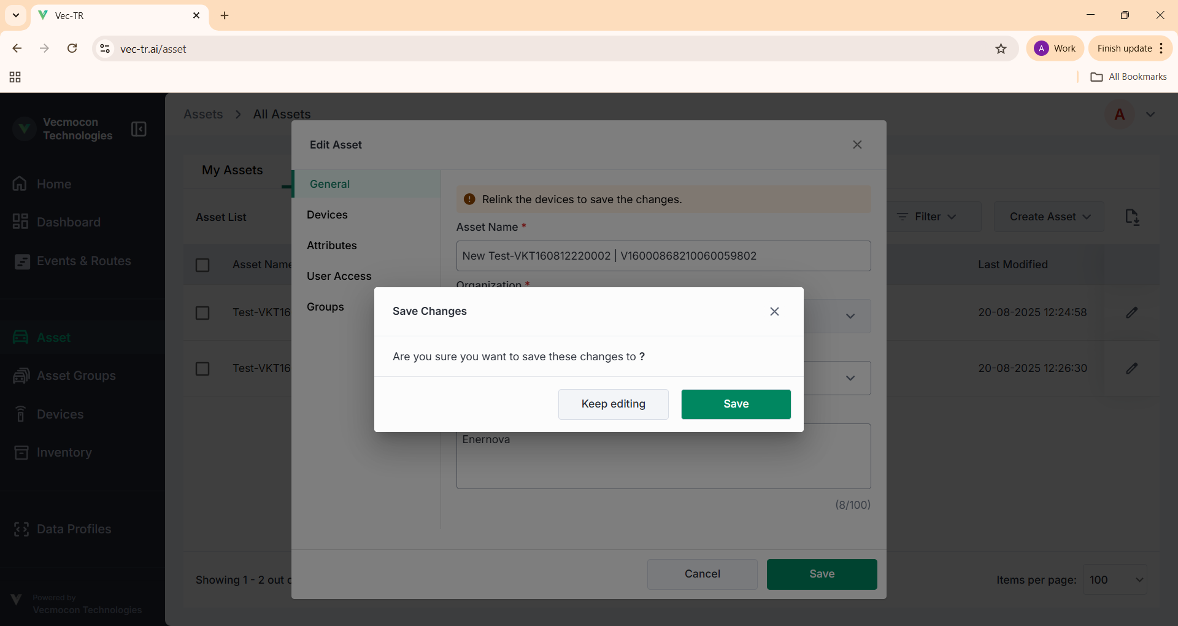Check the second Test-VKT16 row checkbox
1178x626 pixels.
point(202,369)
